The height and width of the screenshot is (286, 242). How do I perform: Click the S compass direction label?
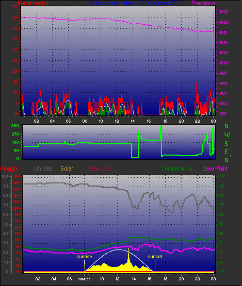pyautogui.click(x=227, y=144)
